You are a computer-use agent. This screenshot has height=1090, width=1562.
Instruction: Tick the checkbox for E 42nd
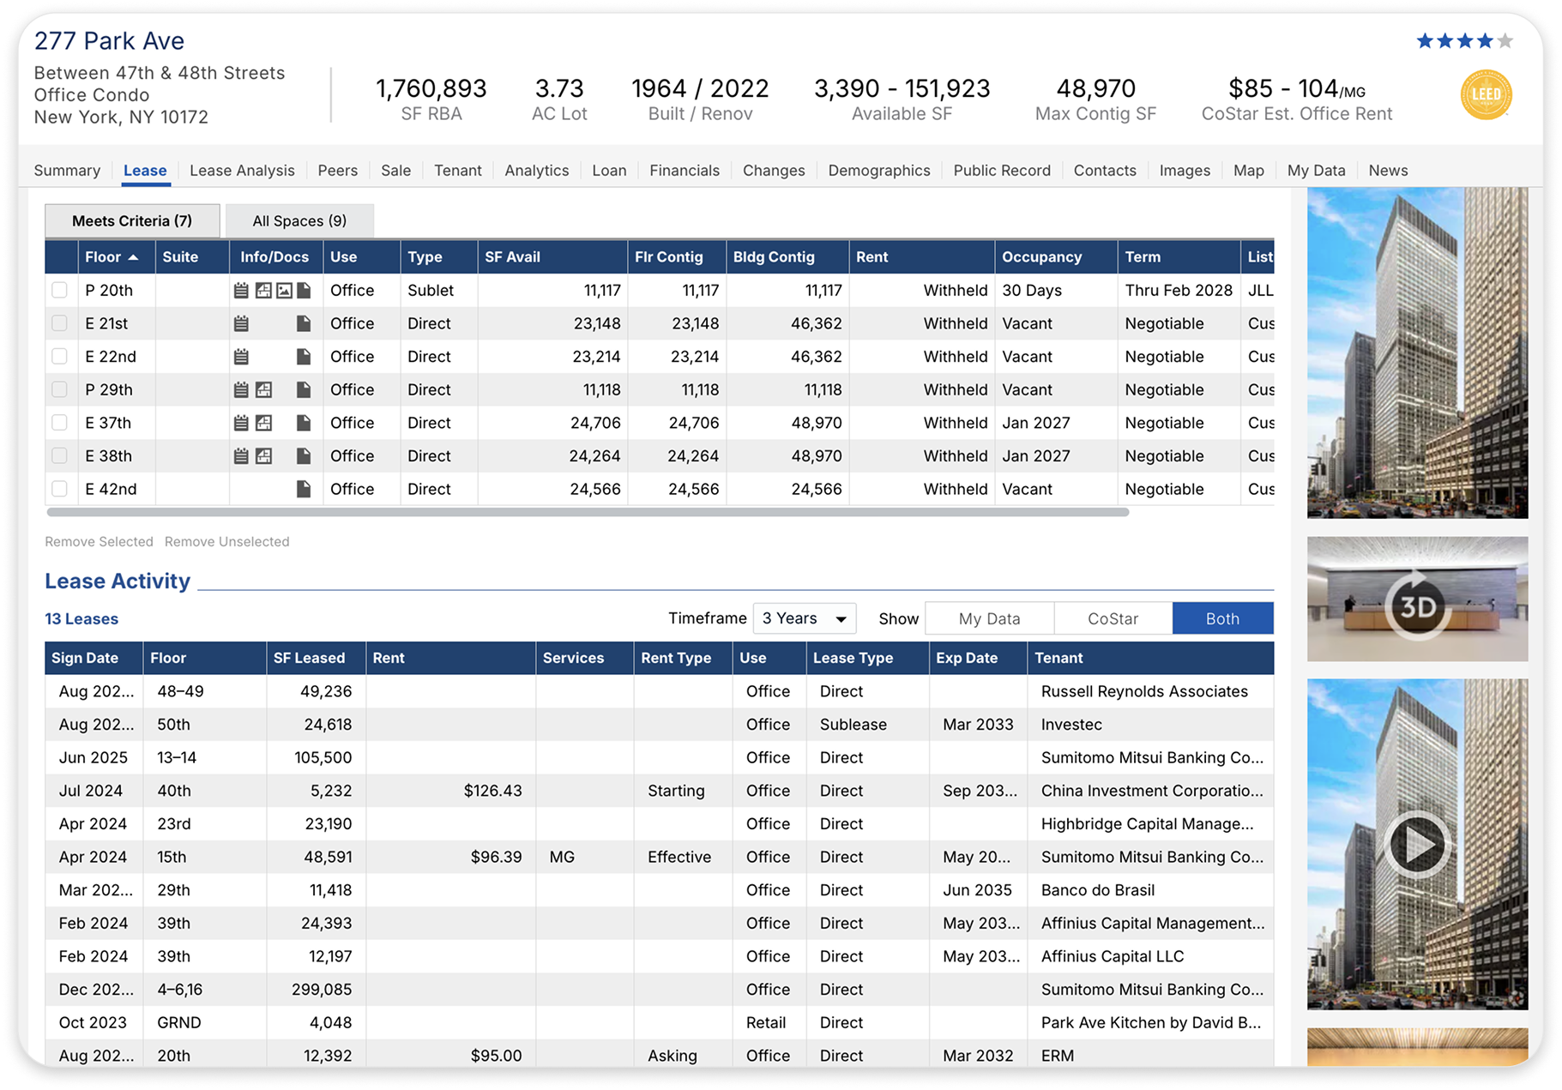(59, 489)
